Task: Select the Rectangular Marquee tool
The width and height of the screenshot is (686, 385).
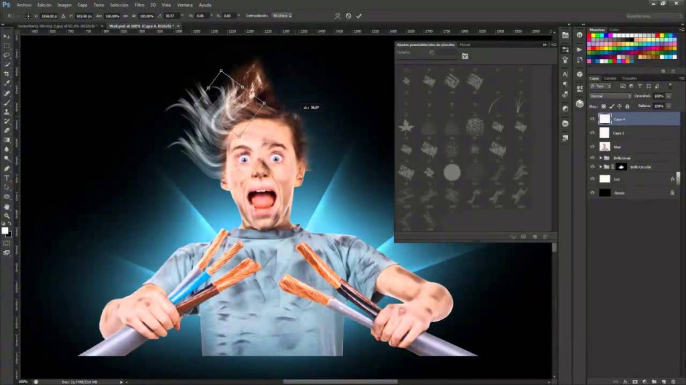Action: pyautogui.click(x=7, y=46)
